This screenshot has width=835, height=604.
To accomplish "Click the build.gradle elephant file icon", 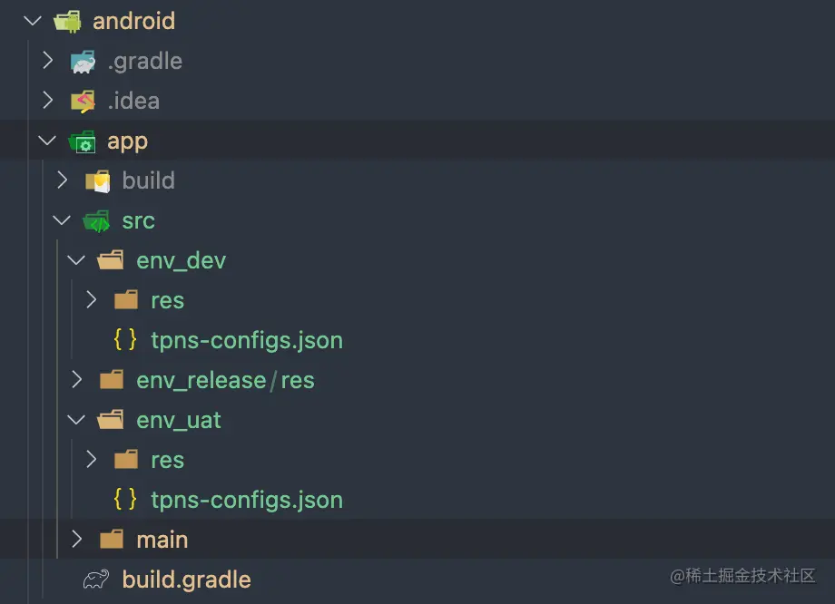I will coord(96,580).
